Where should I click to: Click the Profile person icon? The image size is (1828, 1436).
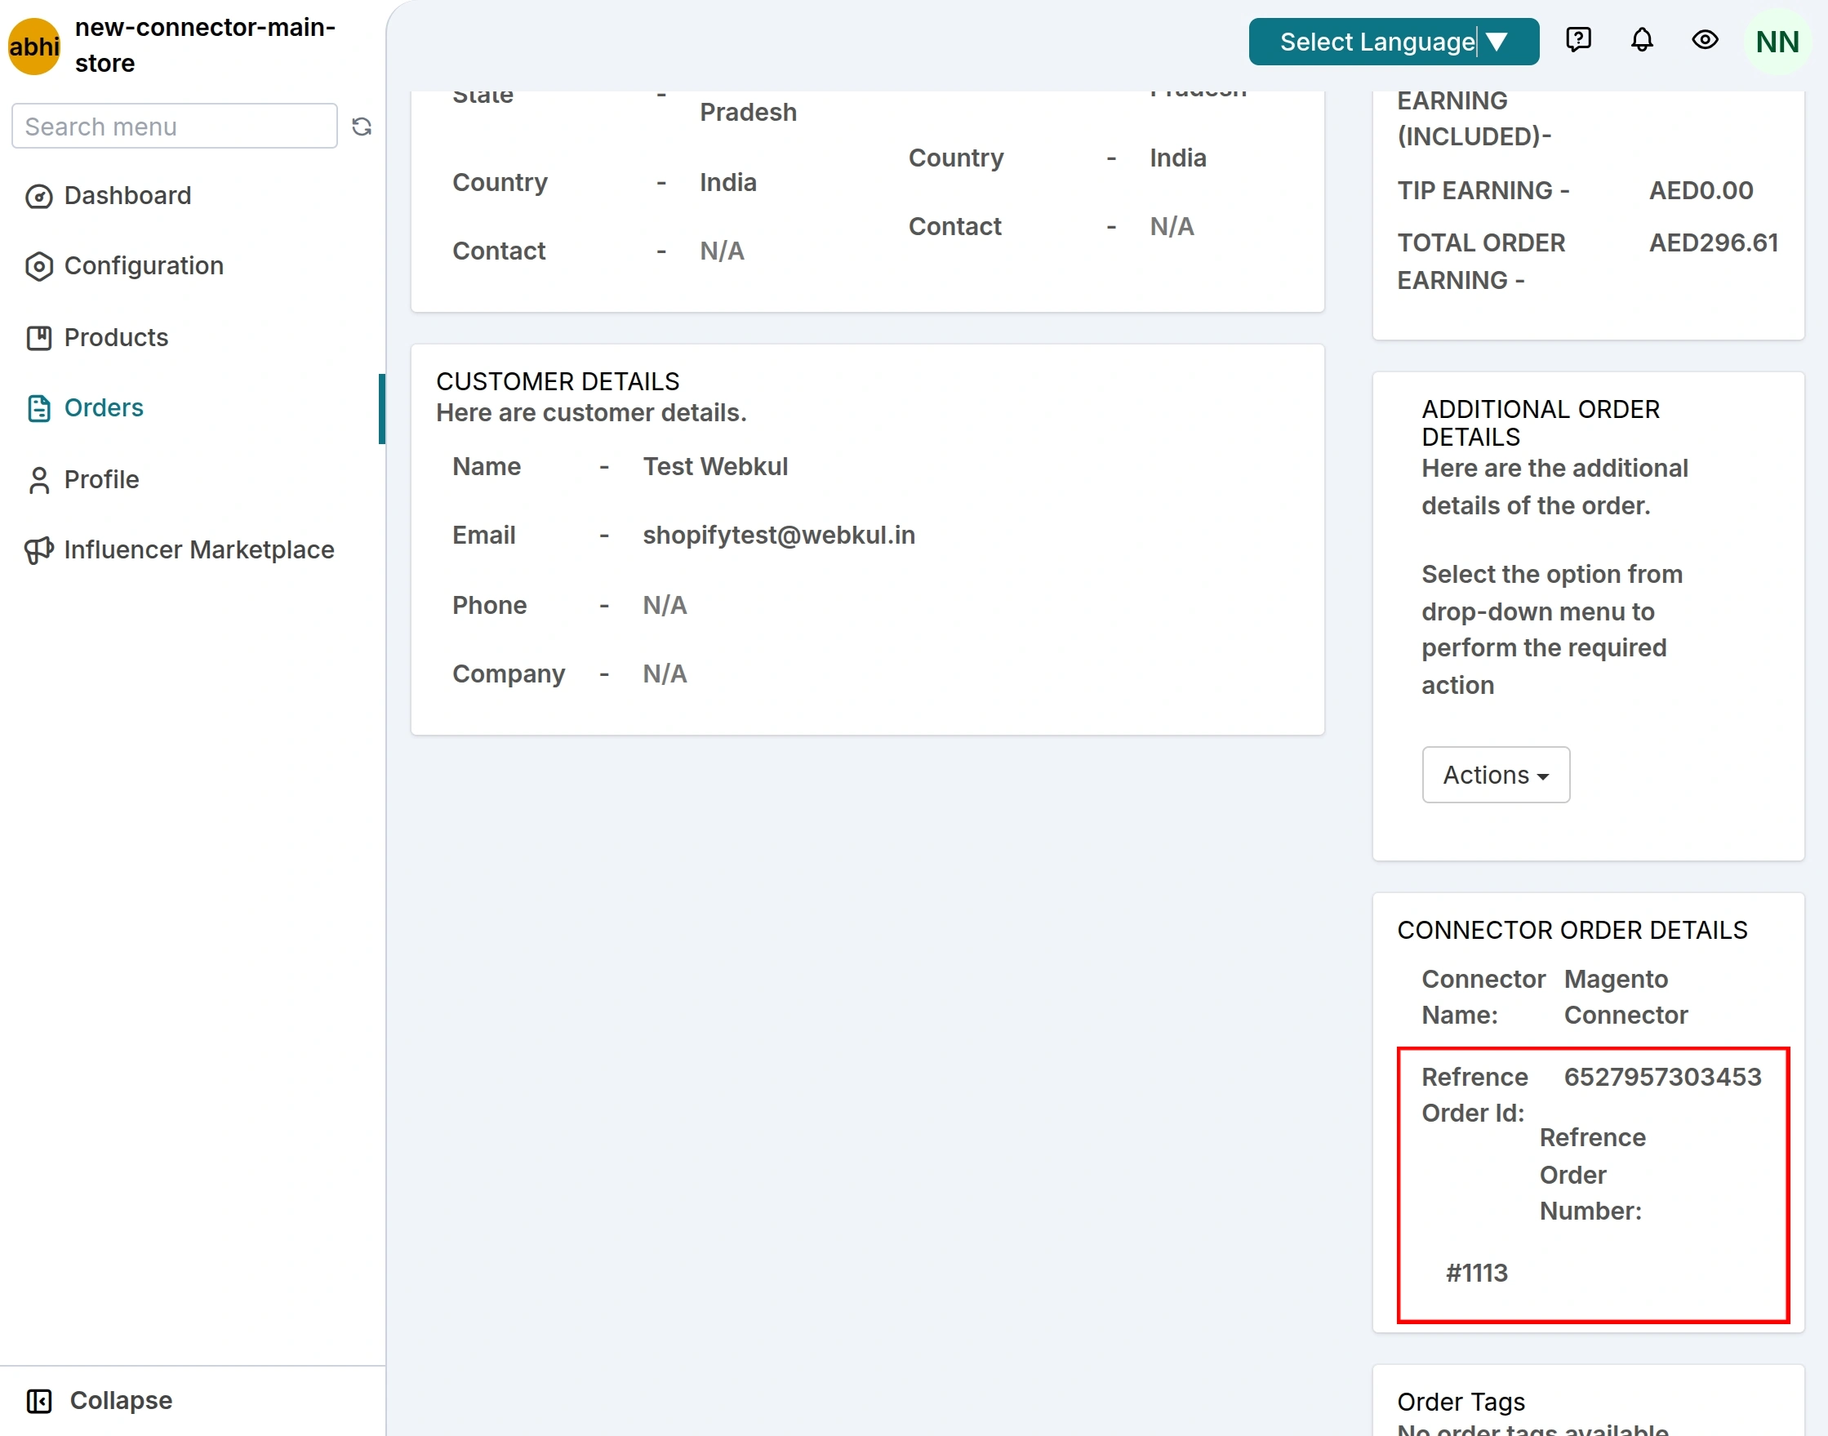coord(38,480)
